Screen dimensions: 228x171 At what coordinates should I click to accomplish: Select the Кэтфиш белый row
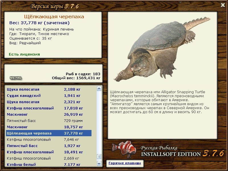pos(49,164)
